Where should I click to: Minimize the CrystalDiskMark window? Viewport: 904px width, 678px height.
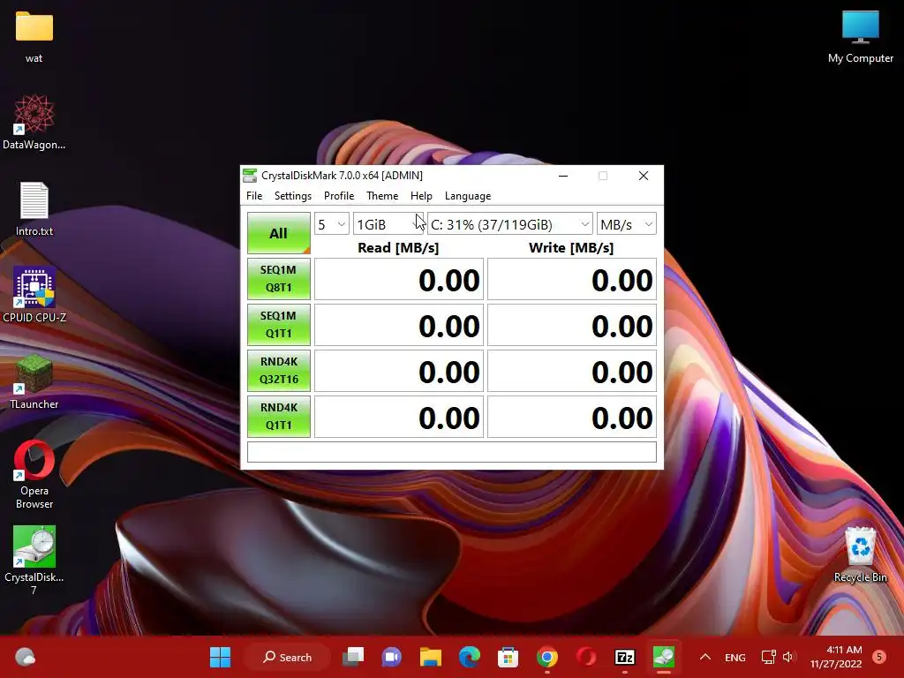click(x=563, y=176)
